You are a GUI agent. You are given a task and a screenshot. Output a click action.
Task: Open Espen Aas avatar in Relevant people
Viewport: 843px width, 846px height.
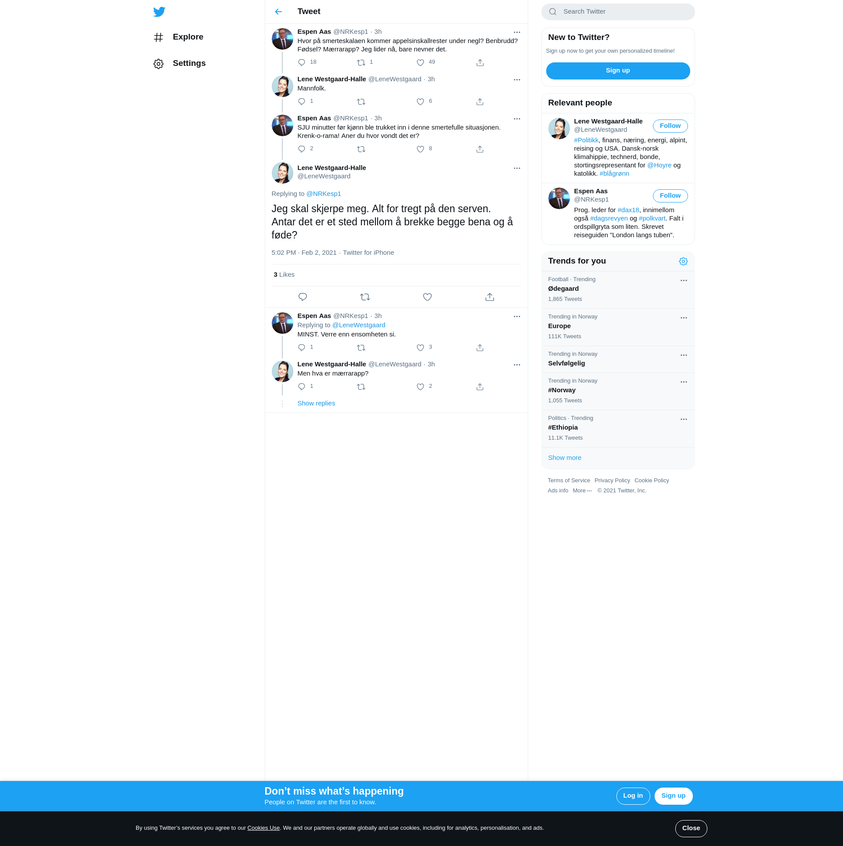coord(559,199)
